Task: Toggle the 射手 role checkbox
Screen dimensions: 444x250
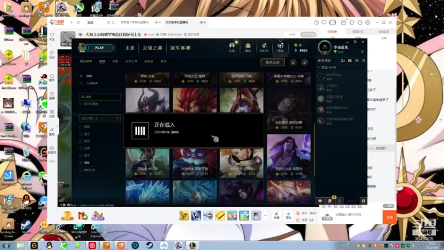Action: click(x=80, y=156)
